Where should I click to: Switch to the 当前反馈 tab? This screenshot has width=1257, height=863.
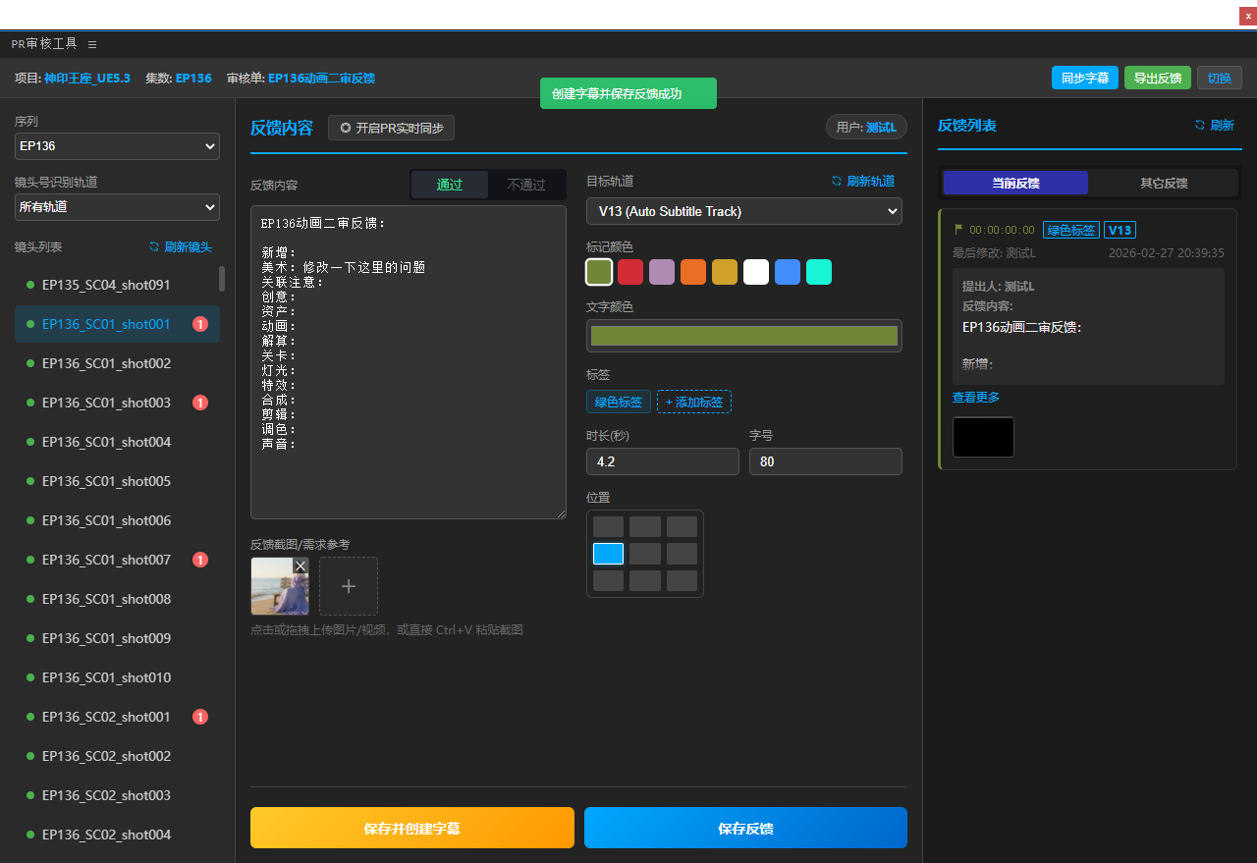tap(1015, 183)
